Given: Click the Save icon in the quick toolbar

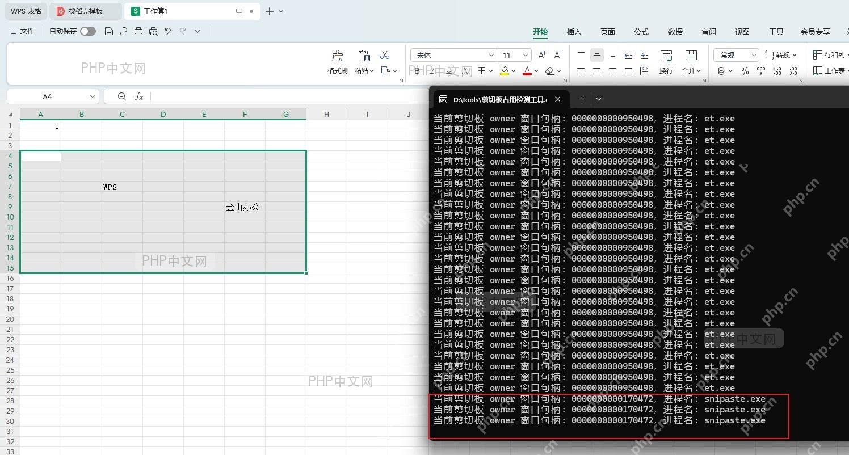Looking at the screenshot, I should click(109, 31).
